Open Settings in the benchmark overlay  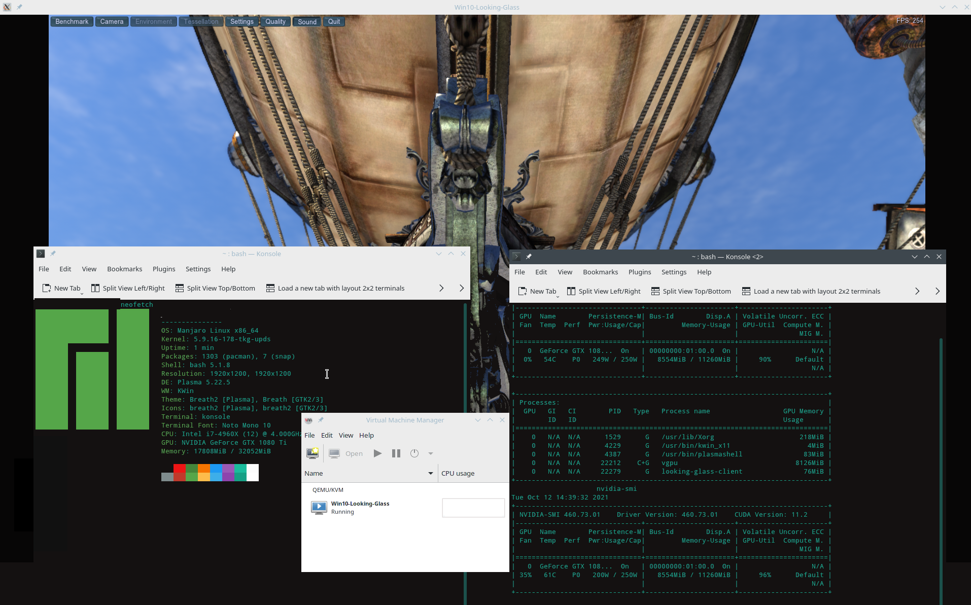241,21
